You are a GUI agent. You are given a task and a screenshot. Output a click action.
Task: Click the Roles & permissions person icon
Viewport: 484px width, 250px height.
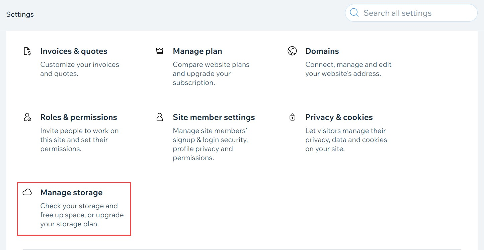pyautogui.click(x=27, y=117)
